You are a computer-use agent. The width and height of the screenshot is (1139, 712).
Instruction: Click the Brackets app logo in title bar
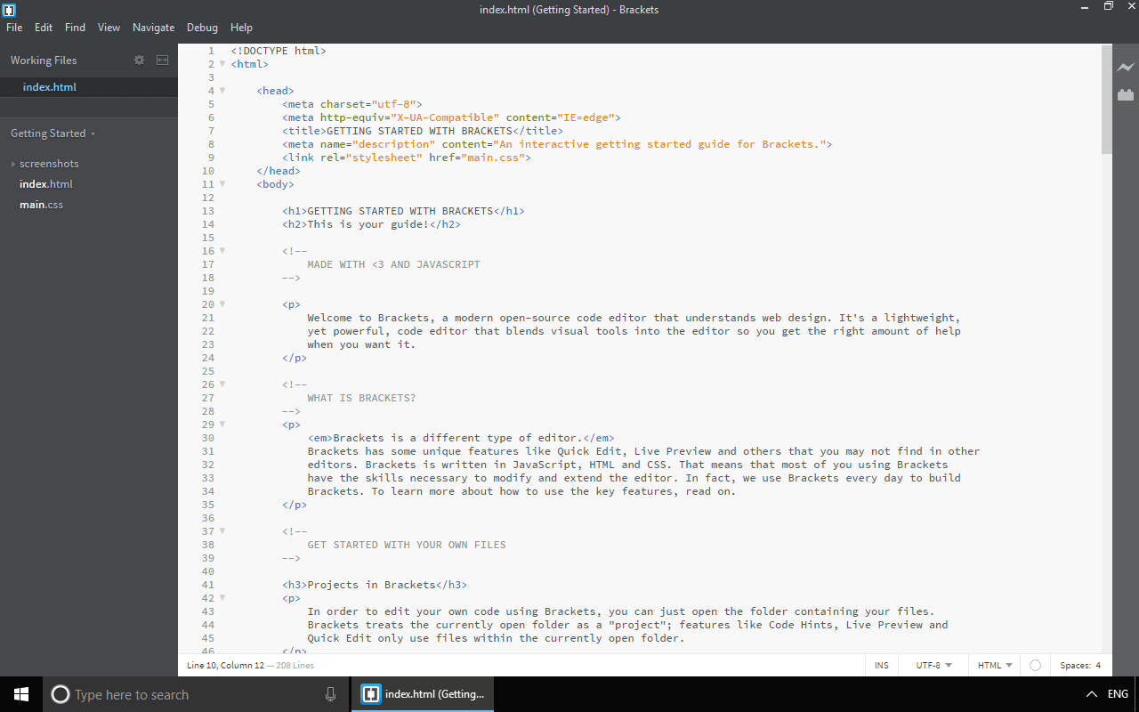[9, 9]
